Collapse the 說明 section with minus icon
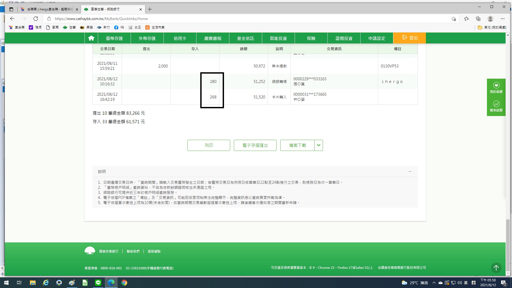This screenshot has width=512, height=288. 410,171
